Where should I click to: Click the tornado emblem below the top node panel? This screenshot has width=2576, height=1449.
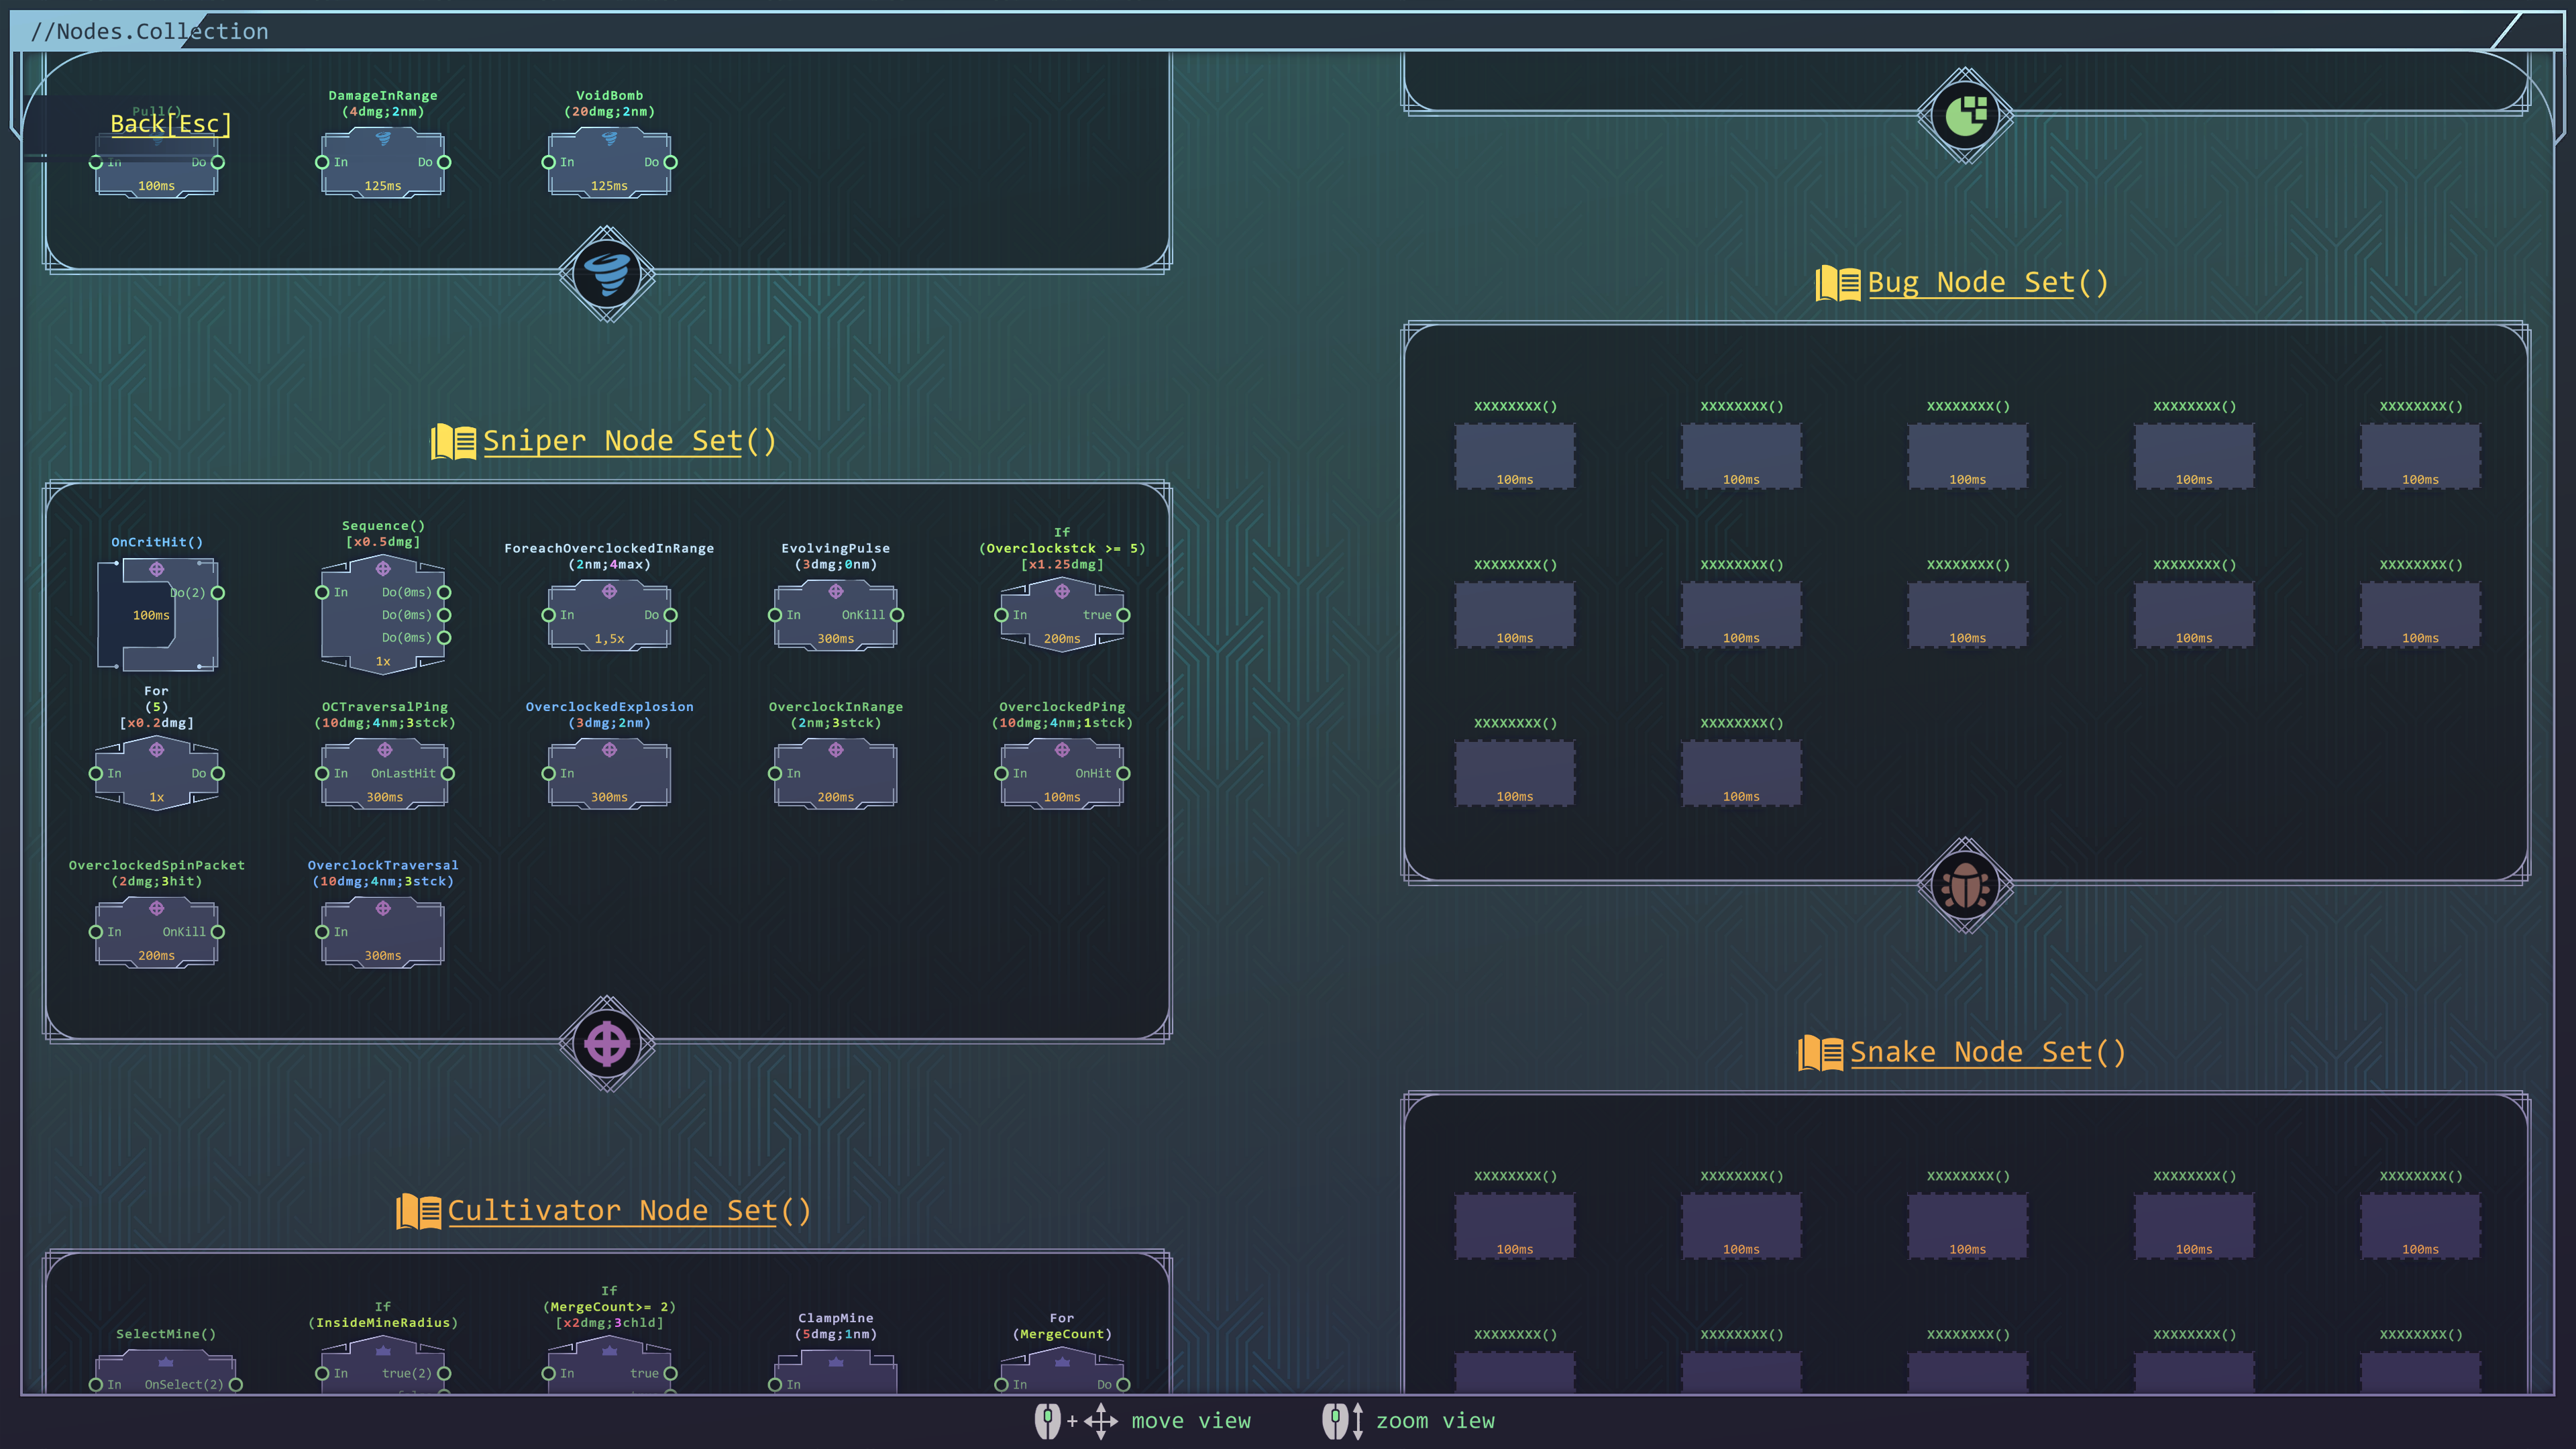(607, 274)
